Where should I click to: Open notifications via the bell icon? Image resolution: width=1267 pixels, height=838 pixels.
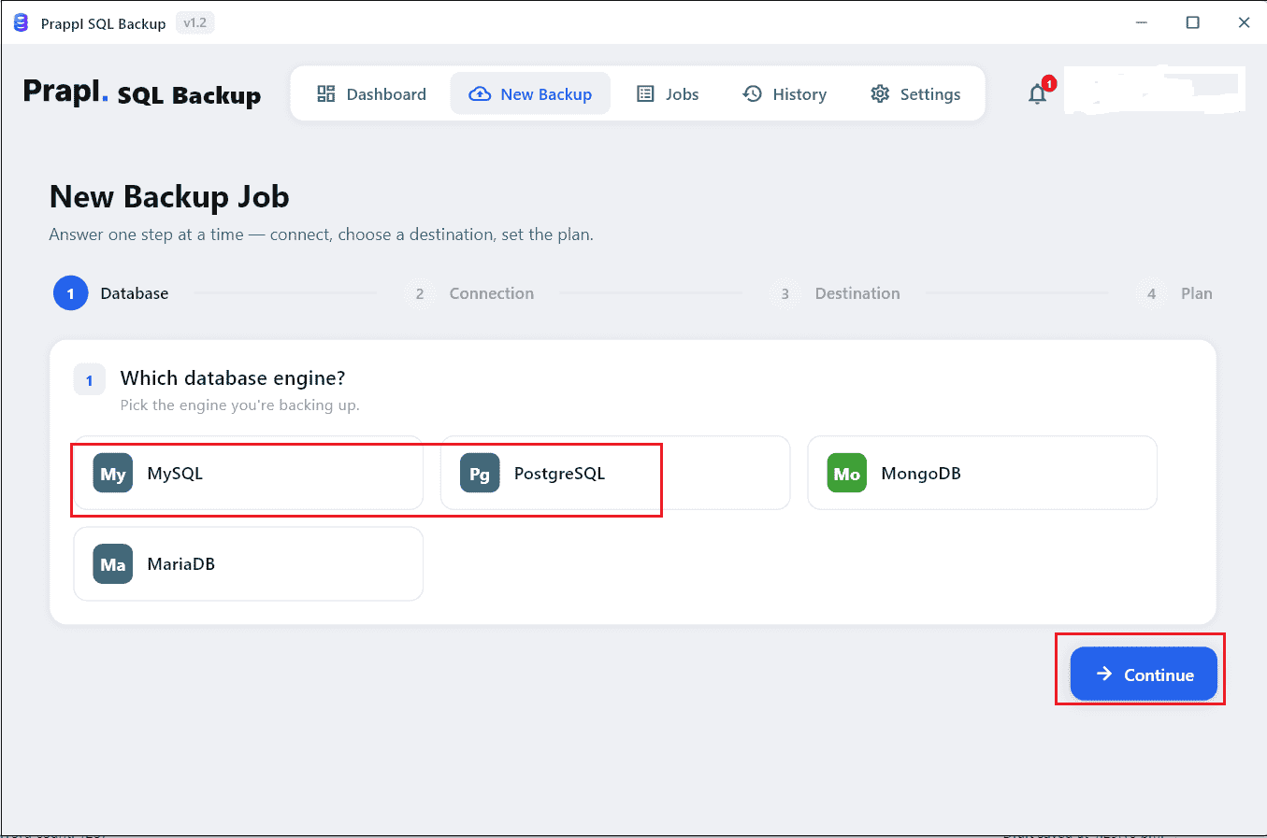point(1038,93)
